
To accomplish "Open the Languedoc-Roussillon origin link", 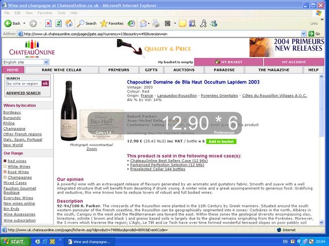I will pyautogui.click(x=177, y=96).
